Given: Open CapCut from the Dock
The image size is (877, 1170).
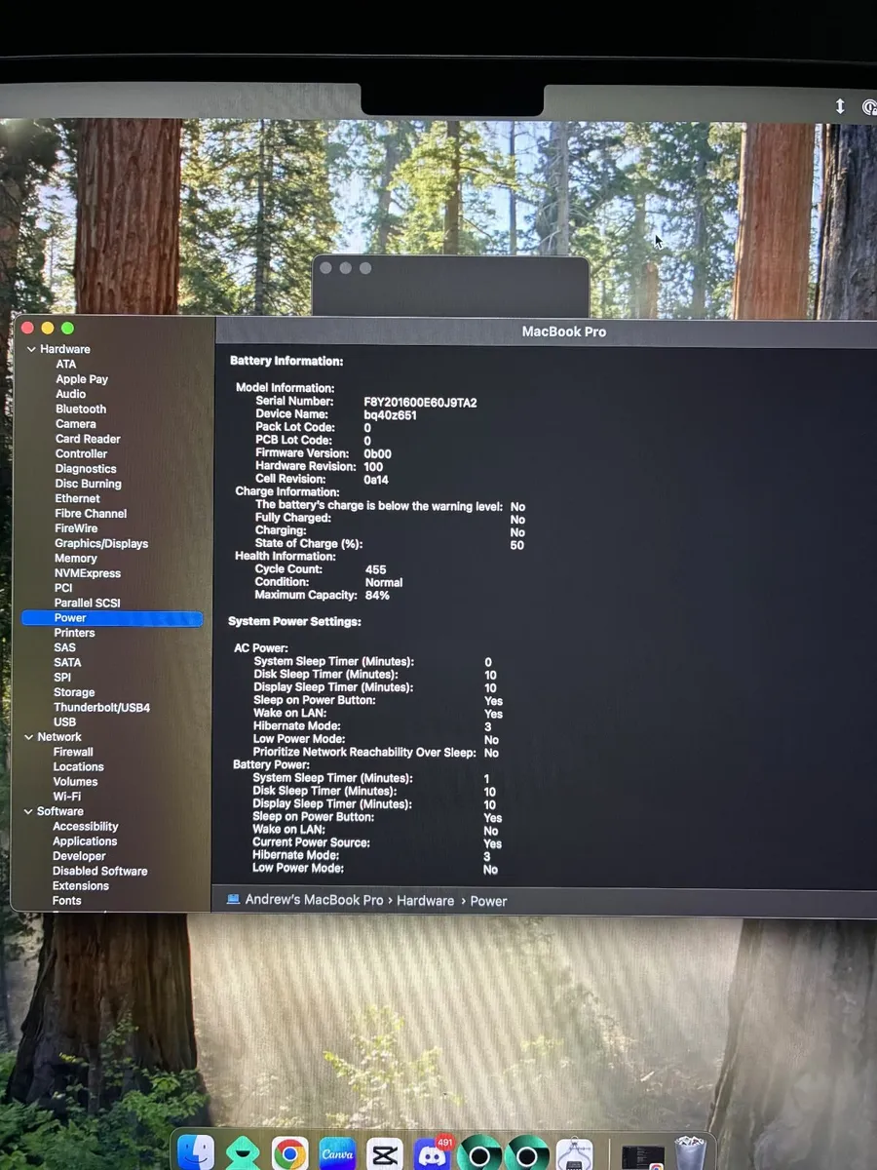Looking at the screenshot, I should [385, 1155].
